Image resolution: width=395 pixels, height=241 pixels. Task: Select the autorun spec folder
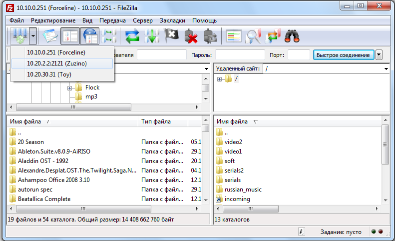point(35,189)
